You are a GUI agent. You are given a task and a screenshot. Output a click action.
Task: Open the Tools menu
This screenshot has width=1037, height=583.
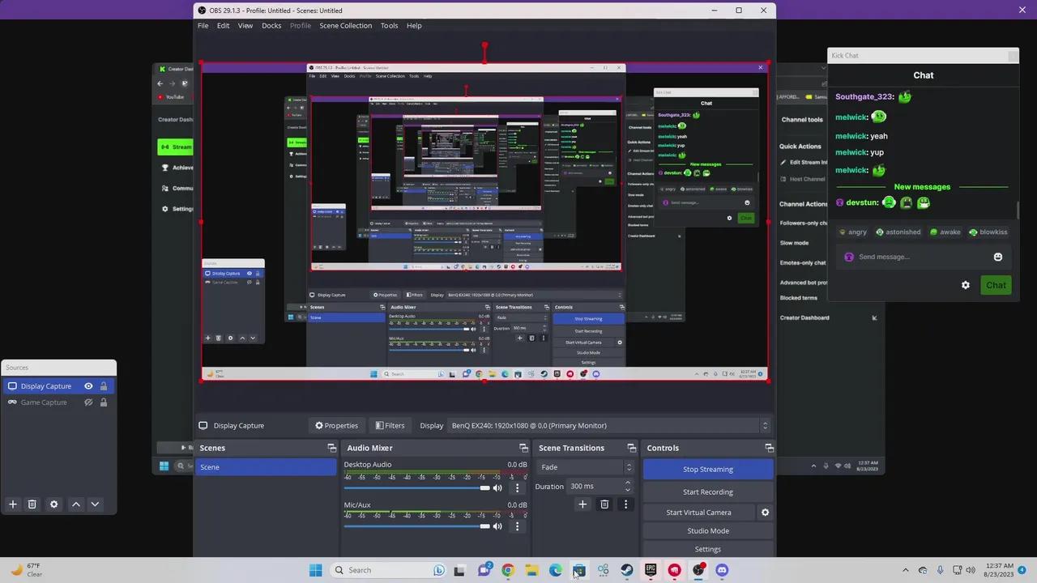[389, 25]
